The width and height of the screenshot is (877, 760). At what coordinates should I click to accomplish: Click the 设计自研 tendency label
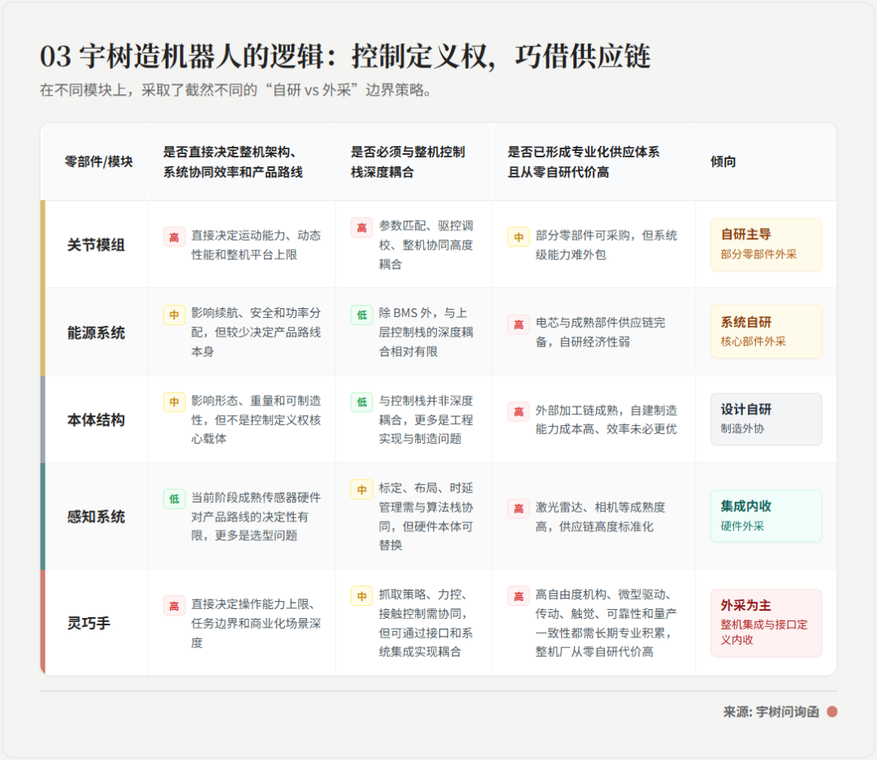pos(766,419)
